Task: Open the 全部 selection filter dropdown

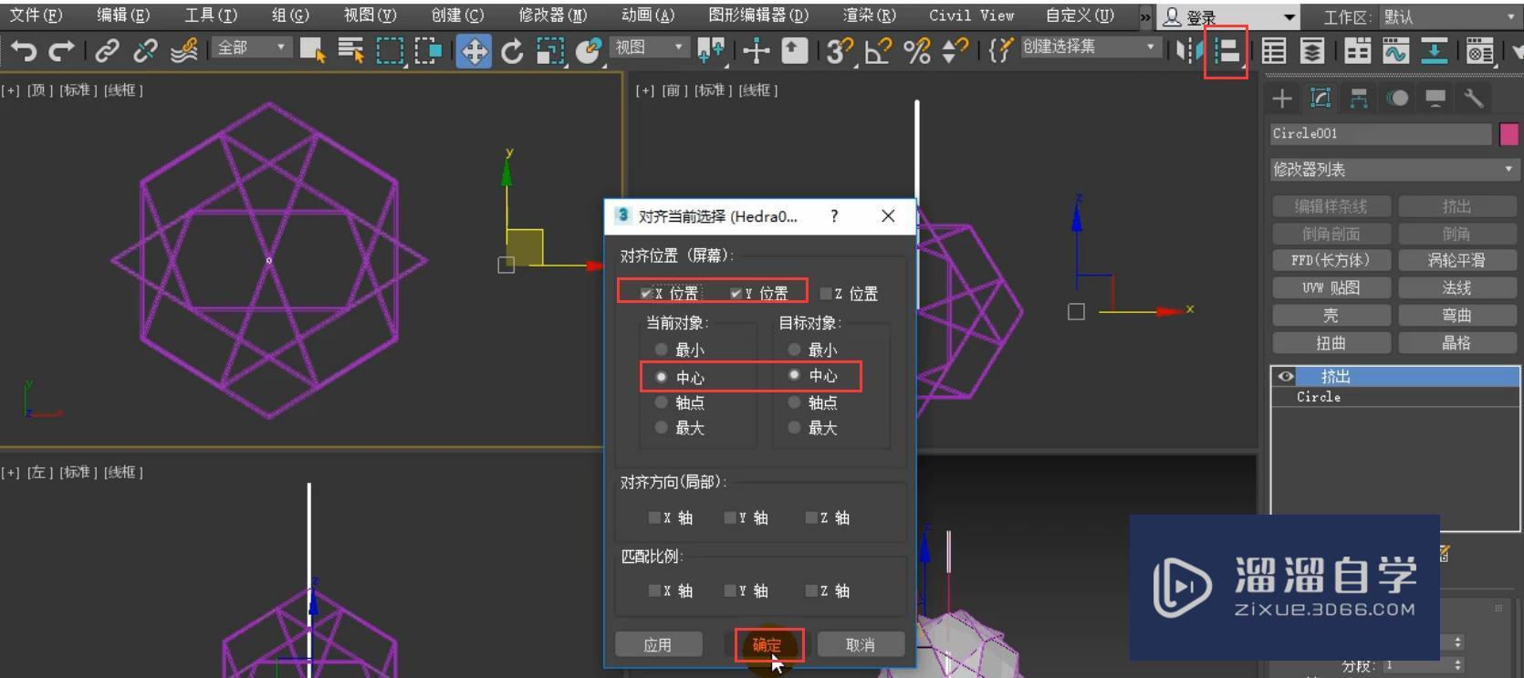Action: click(x=252, y=47)
